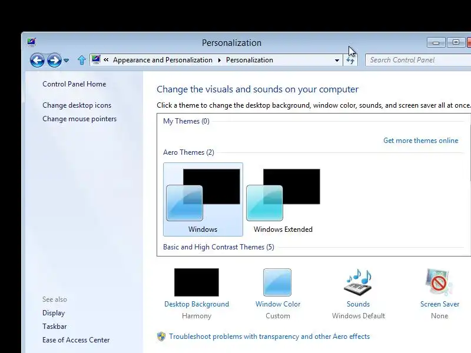Maximize the Personalization window

(456, 42)
